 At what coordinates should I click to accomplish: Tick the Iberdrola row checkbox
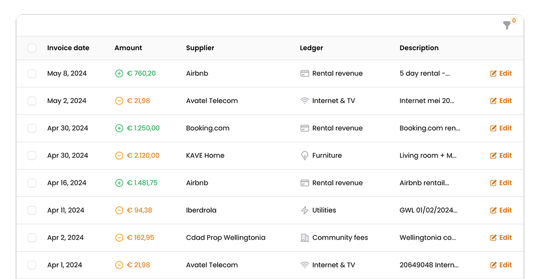click(x=32, y=211)
